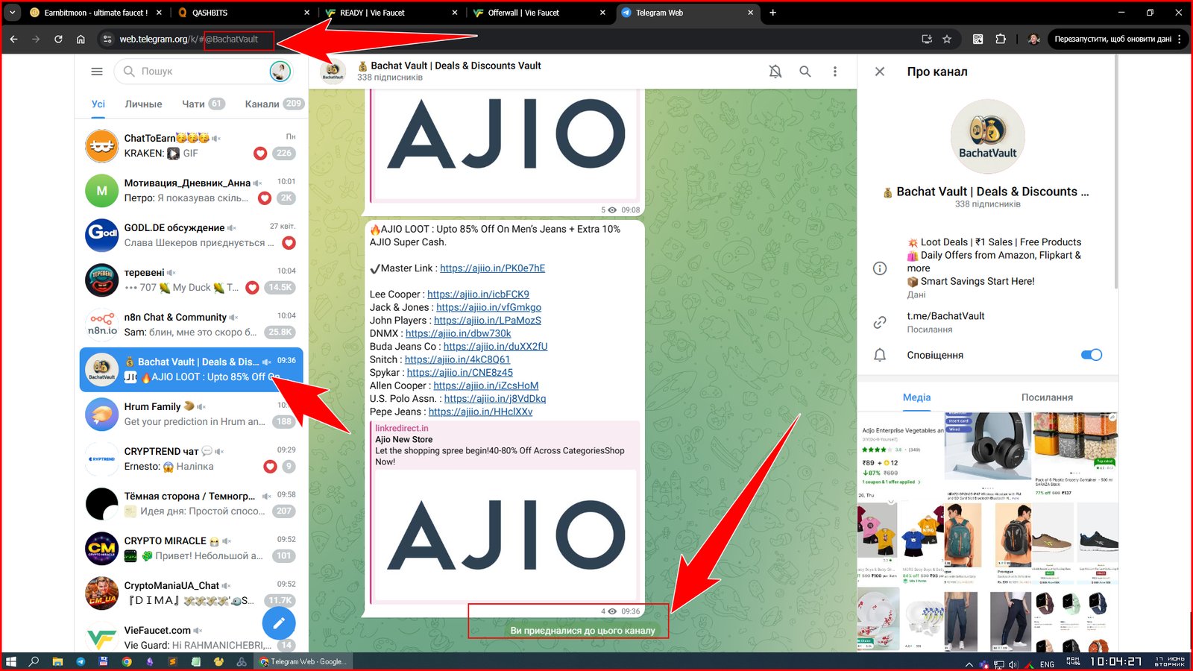1193x671 pixels.
Task: Click the BachatVault channel avatar in info panel
Action: point(988,137)
